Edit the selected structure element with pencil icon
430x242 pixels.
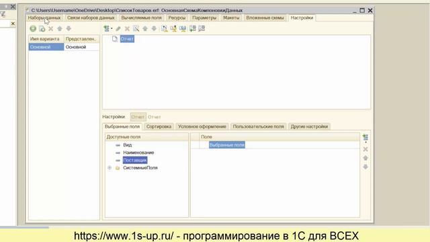118,28
